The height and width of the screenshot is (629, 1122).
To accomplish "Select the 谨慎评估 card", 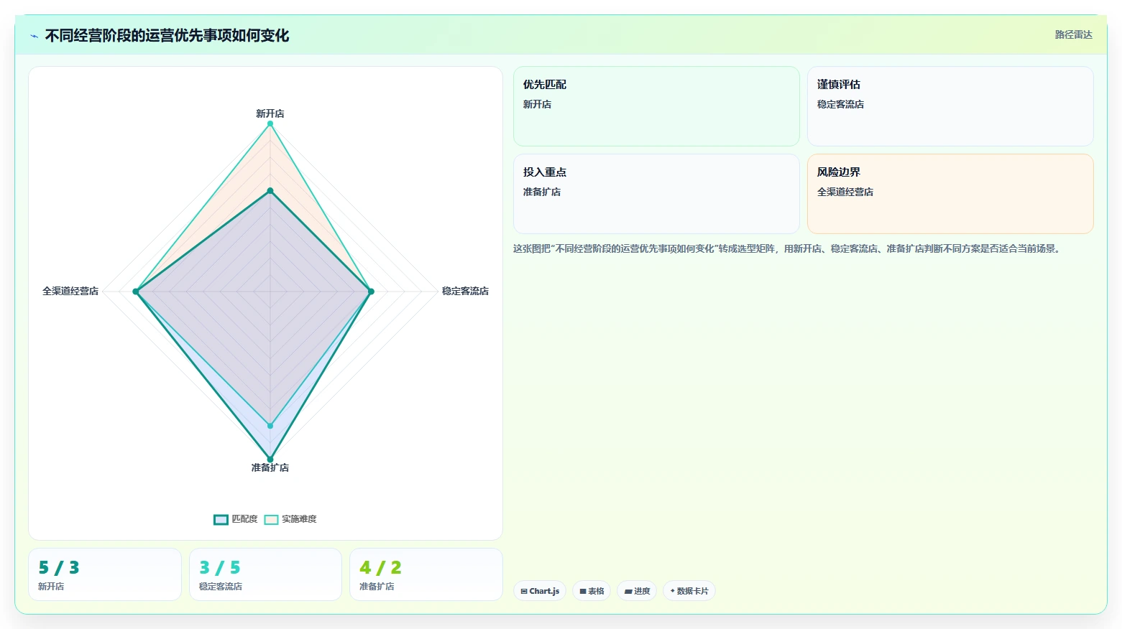I will click(x=950, y=106).
